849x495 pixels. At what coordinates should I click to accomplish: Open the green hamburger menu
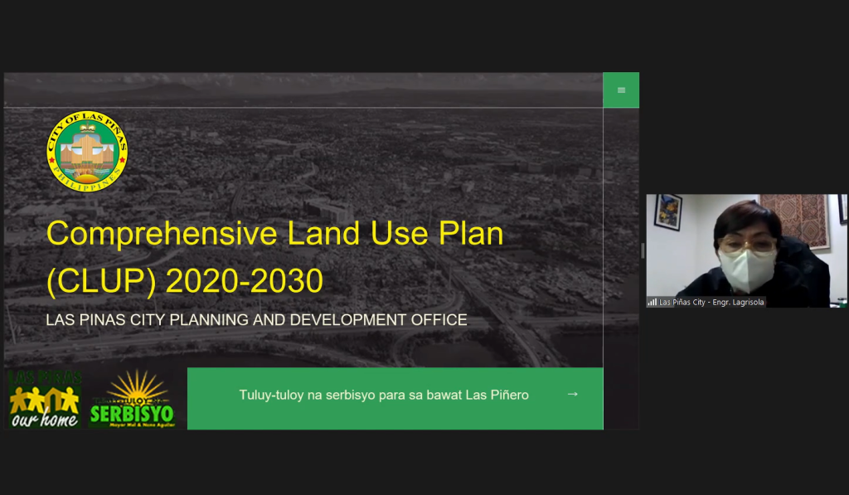(x=621, y=90)
